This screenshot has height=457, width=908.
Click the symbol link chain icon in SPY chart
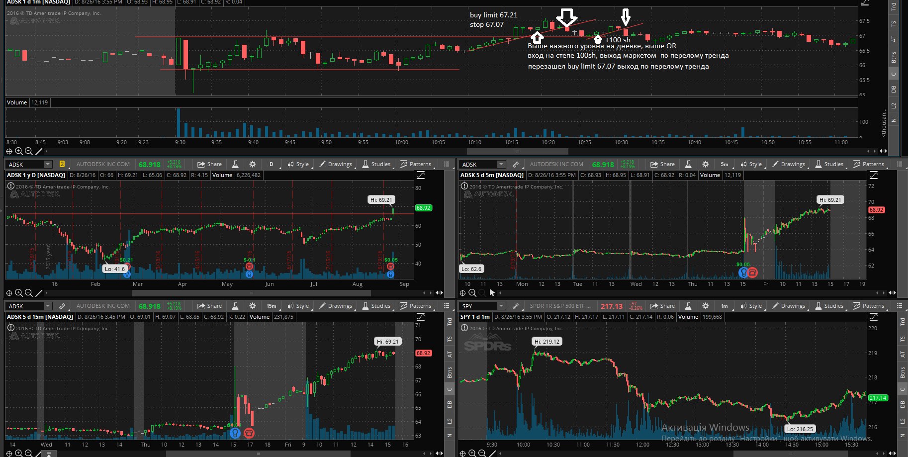[516, 306]
